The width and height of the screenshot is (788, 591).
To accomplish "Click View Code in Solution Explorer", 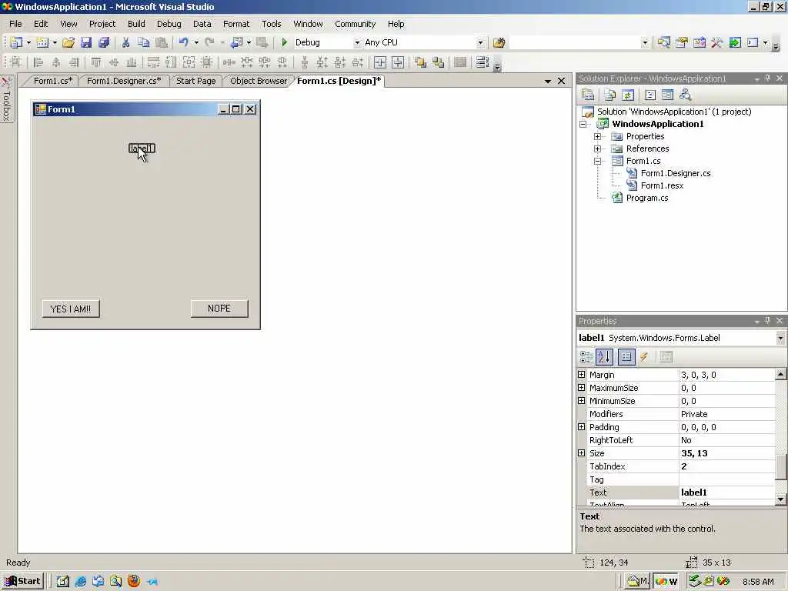I will pos(649,95).
